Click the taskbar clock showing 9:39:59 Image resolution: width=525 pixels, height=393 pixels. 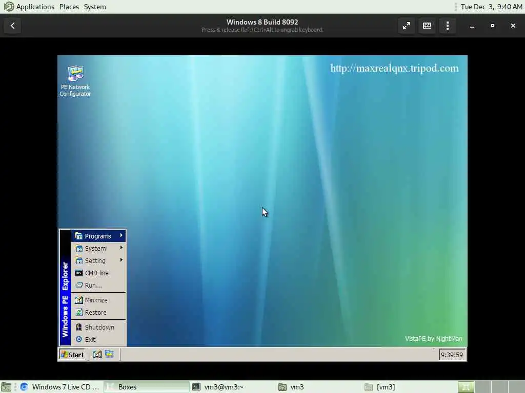click(452, 355)
